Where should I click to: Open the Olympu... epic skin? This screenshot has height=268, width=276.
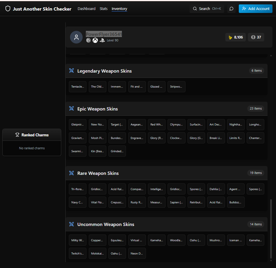tap(176, 125)
